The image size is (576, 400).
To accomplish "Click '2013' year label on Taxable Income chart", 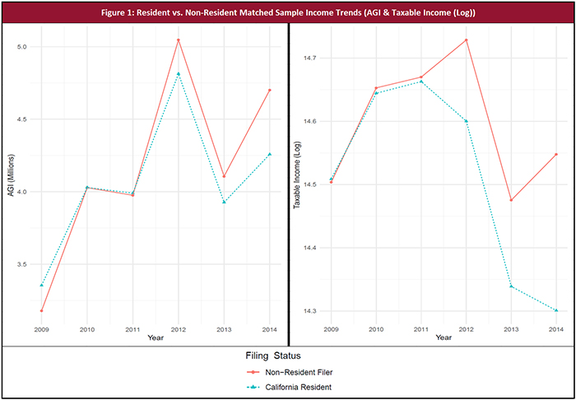I will [511, 329].
